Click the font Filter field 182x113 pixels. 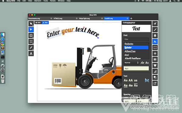pyautogui.click(x=136, y=39)
